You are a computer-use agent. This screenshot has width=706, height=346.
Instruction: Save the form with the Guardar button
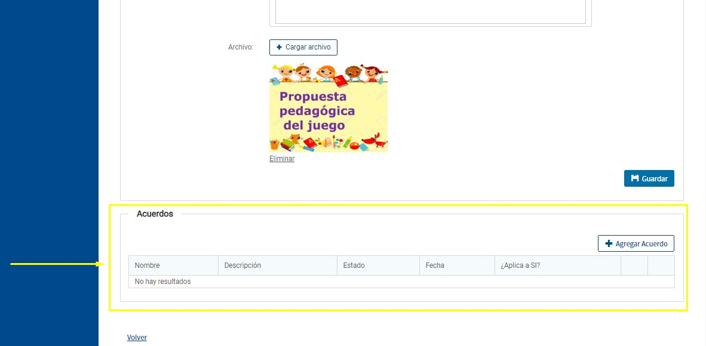coord(649,178)
